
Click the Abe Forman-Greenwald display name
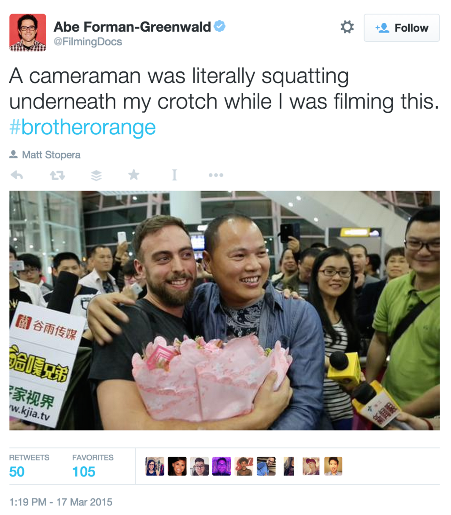point(132,27)
